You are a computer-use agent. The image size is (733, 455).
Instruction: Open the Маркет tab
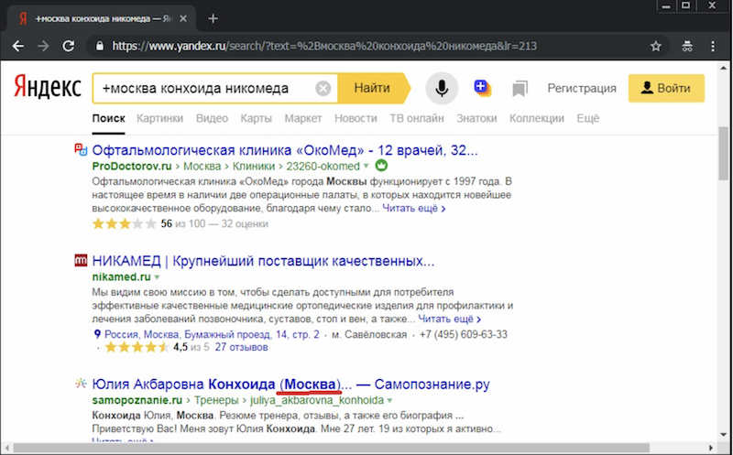[303, 118]
